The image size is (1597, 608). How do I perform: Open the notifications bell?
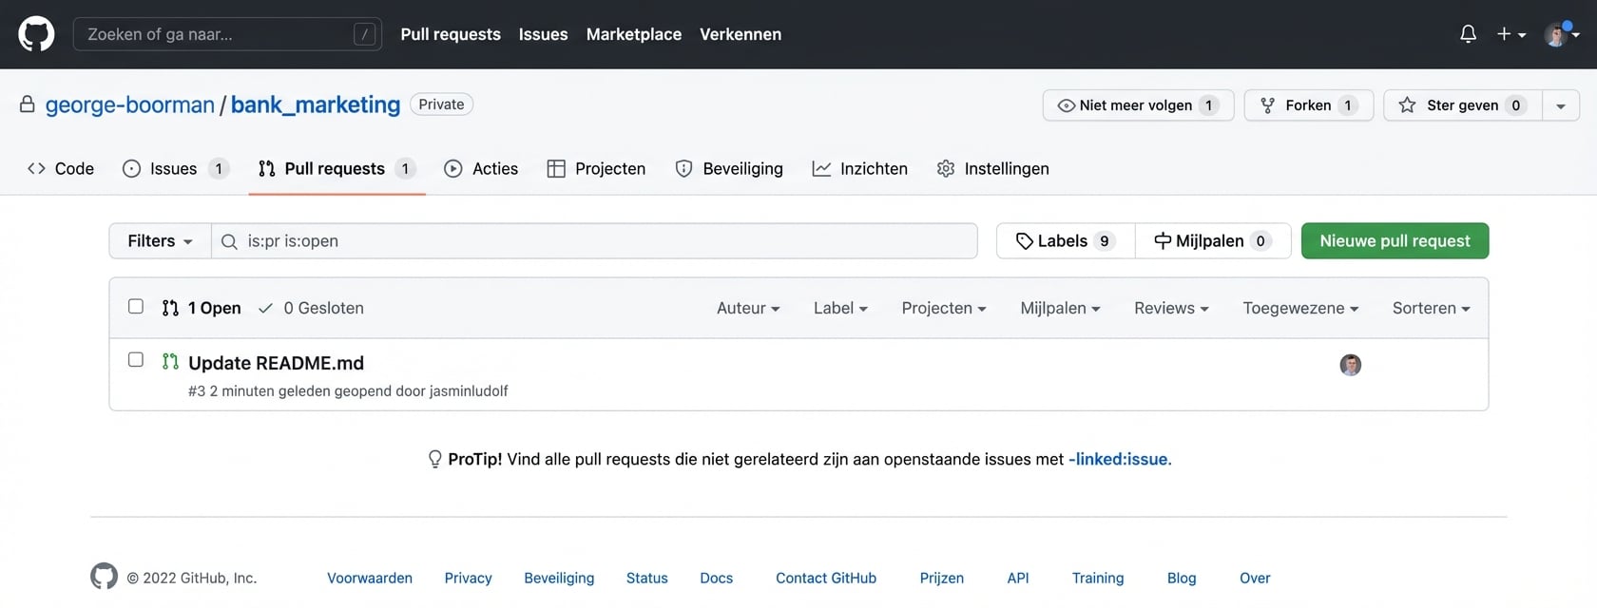[1468, 34]
